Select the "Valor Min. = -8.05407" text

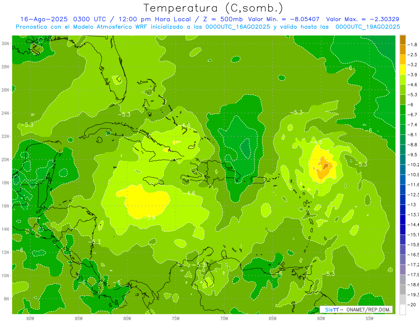pyautogui.click(x=285, y=19)
